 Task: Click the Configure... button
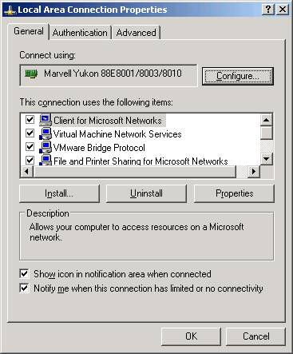238,76
